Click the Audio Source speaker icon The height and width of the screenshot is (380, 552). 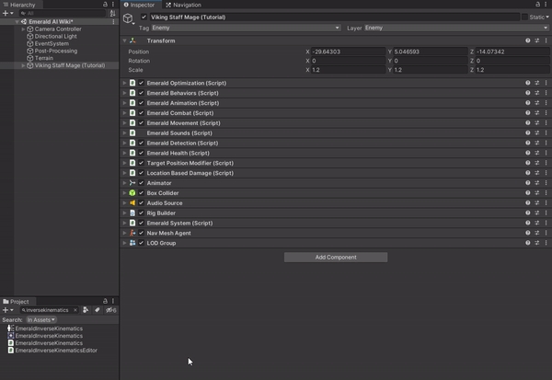(x=132, y=203)
